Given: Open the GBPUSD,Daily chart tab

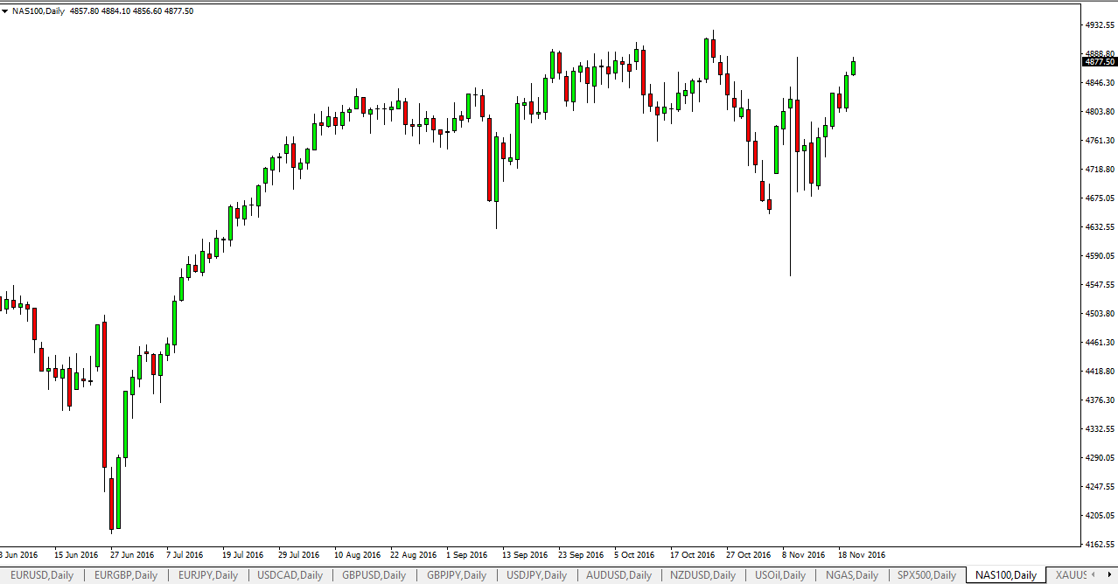Looking at the screenshot, I should 373,575.
